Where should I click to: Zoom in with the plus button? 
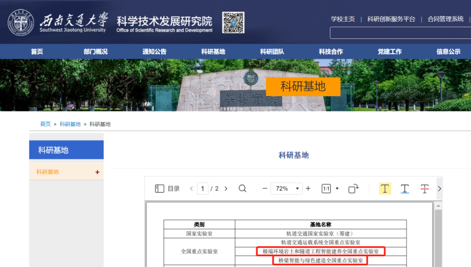[308, 188]
